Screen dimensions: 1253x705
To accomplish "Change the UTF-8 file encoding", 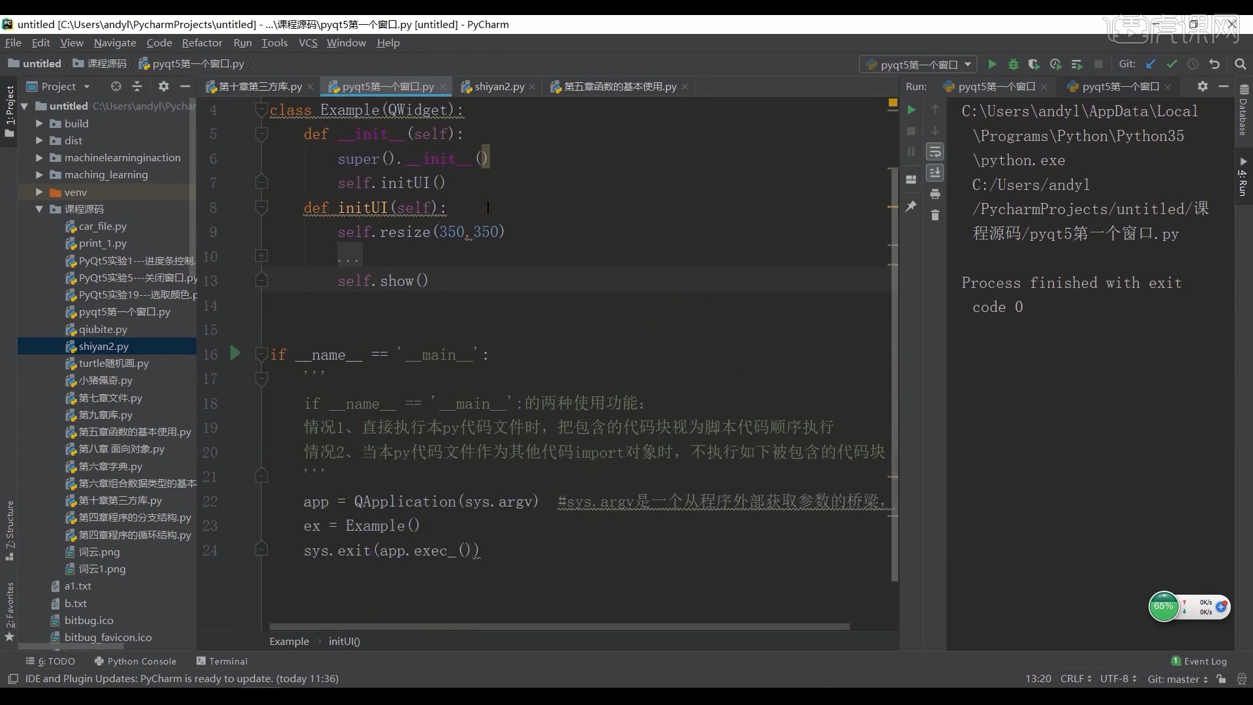I will point(1119,679).
